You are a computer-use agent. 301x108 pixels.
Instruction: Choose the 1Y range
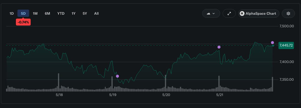click(74, 13)
